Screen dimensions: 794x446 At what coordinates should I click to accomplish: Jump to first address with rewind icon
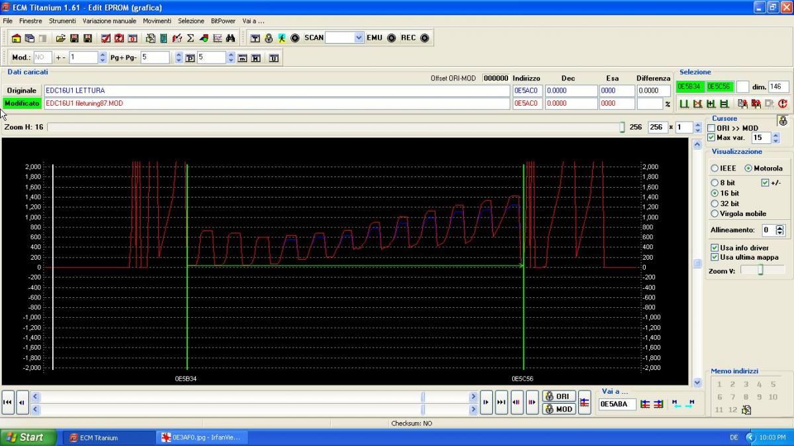[8, 402]
